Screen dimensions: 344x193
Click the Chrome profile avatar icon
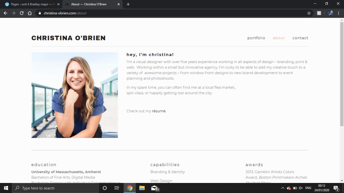(330, 13)
